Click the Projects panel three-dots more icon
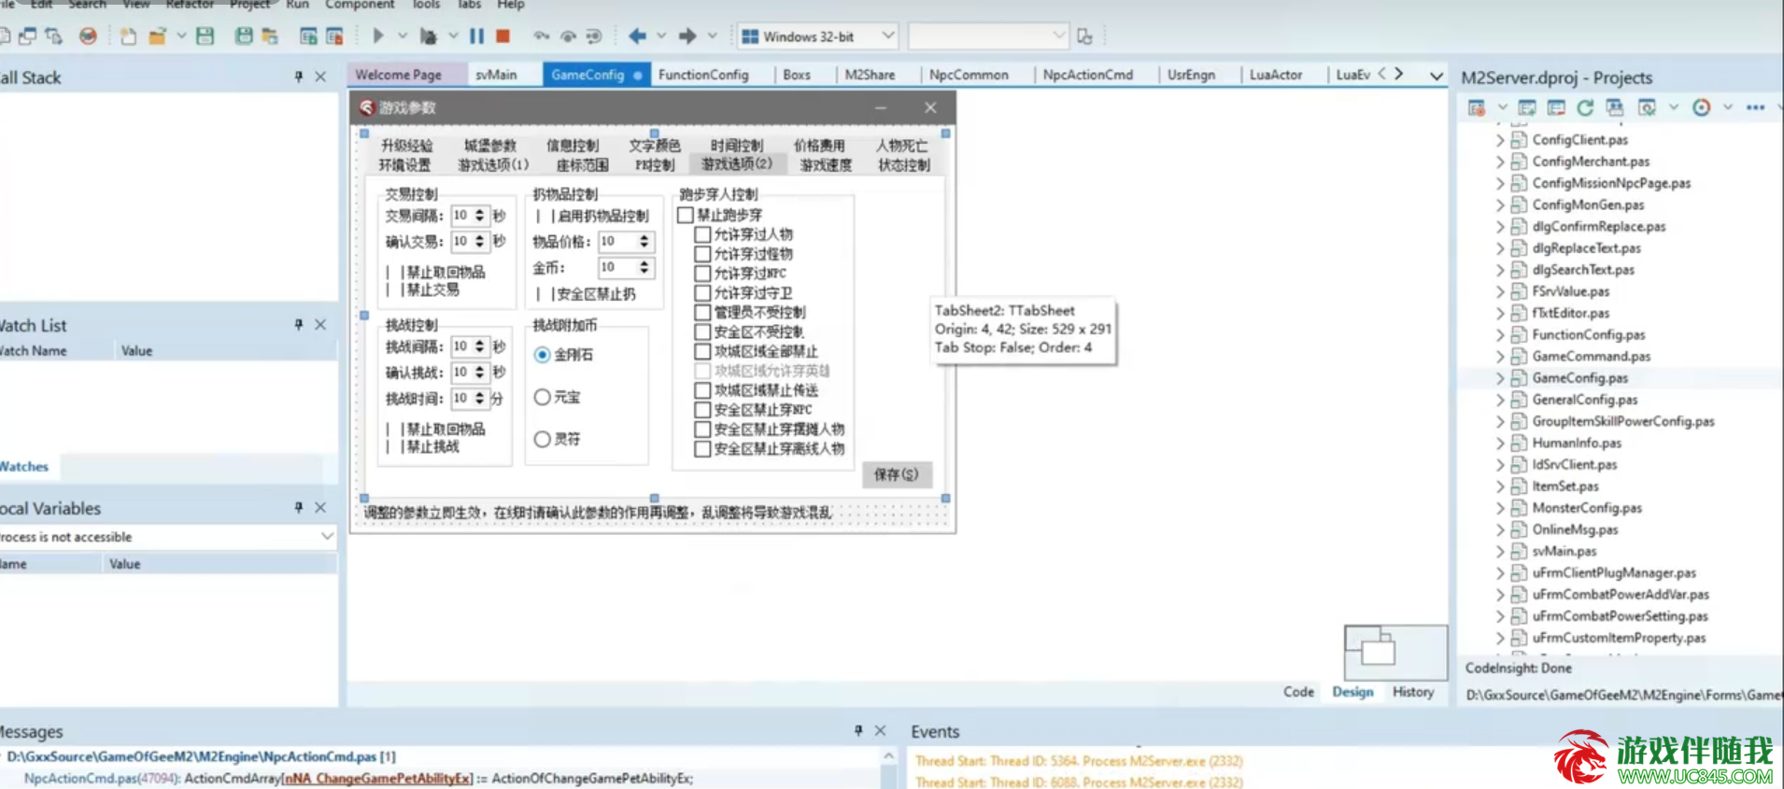Screen dimensions: 1784x789 1755,108
